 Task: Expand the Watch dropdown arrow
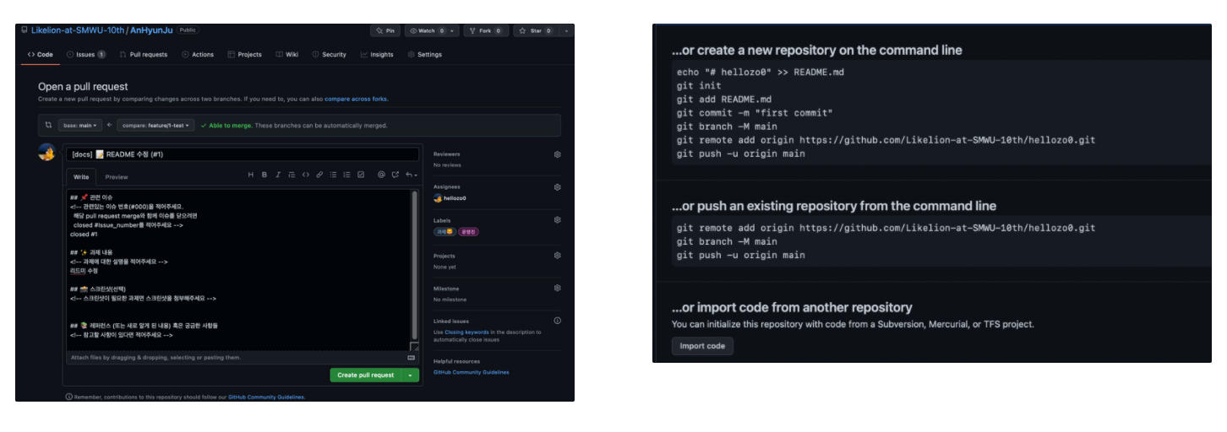click(454, 30)
